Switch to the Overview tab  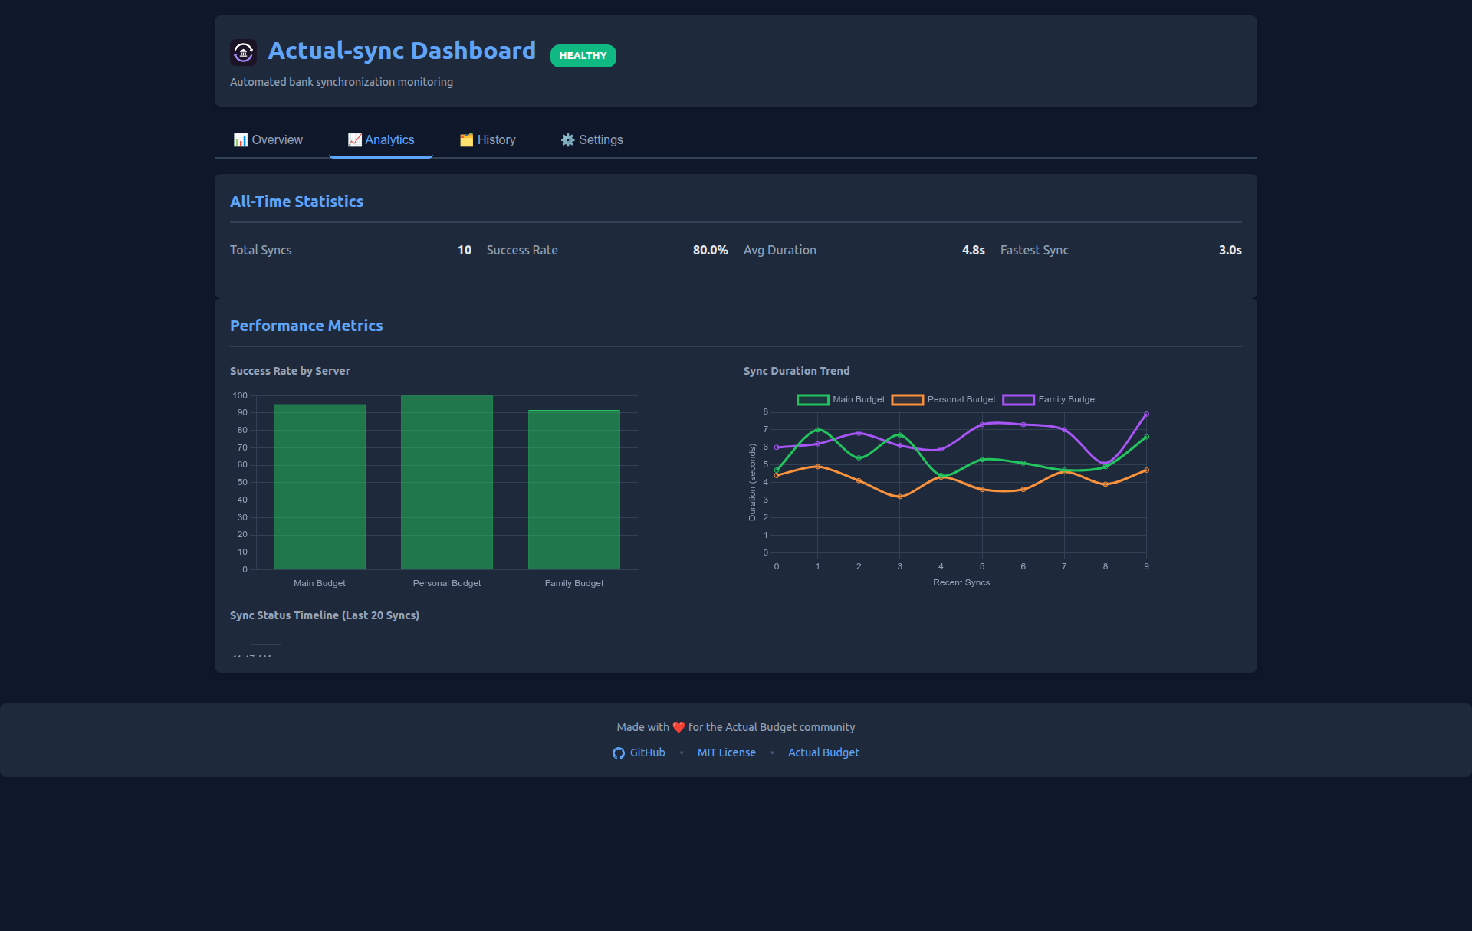click(268, 140)
